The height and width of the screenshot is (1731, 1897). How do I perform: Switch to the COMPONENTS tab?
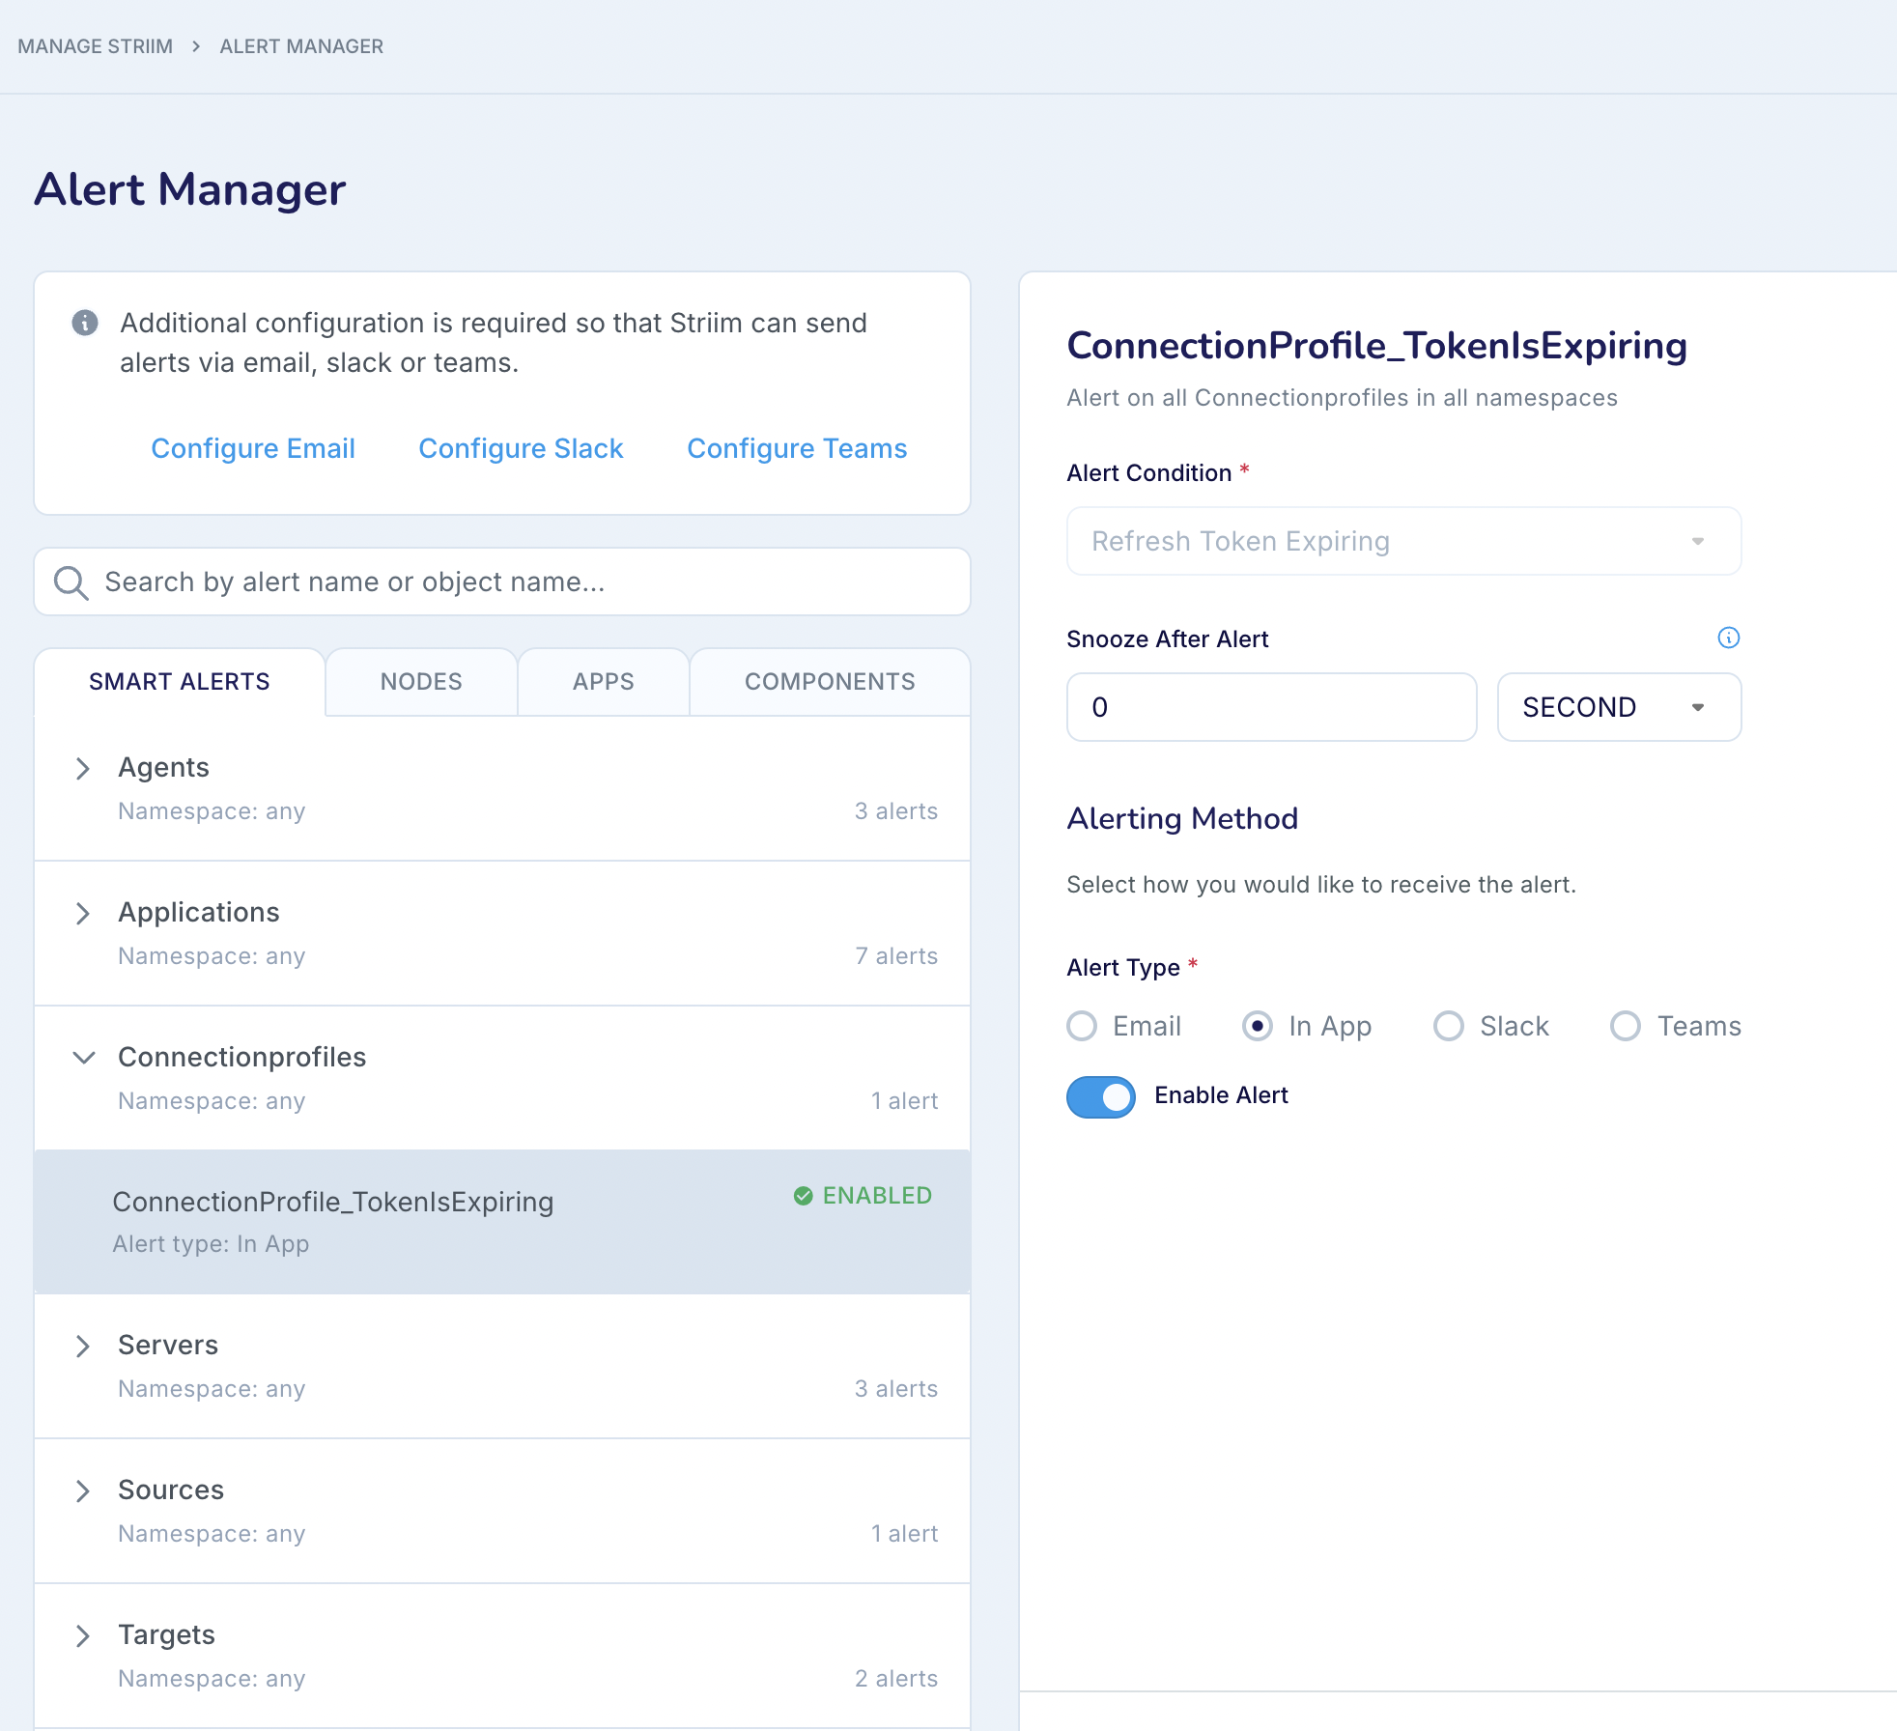click(829, 682)
